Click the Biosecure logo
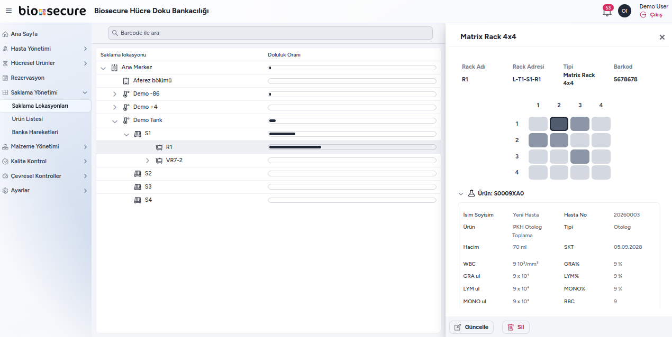Viewport: 672px width, 337px height. tap(52, 11)
